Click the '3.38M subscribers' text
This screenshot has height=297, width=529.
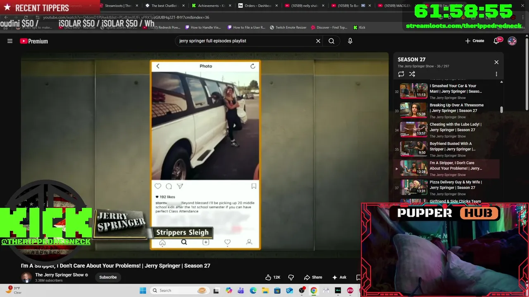point(49,280)
